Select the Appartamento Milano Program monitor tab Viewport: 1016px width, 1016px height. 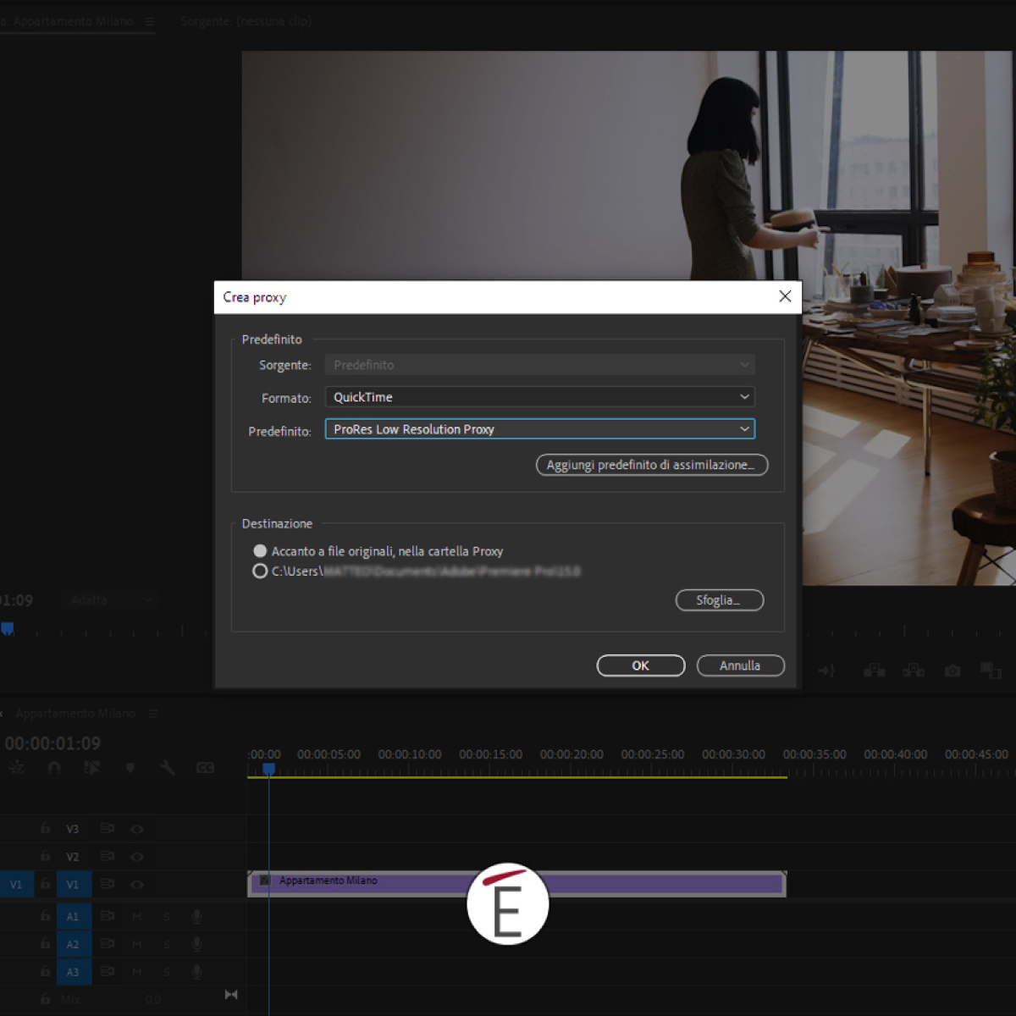click(x=67, y=21)
